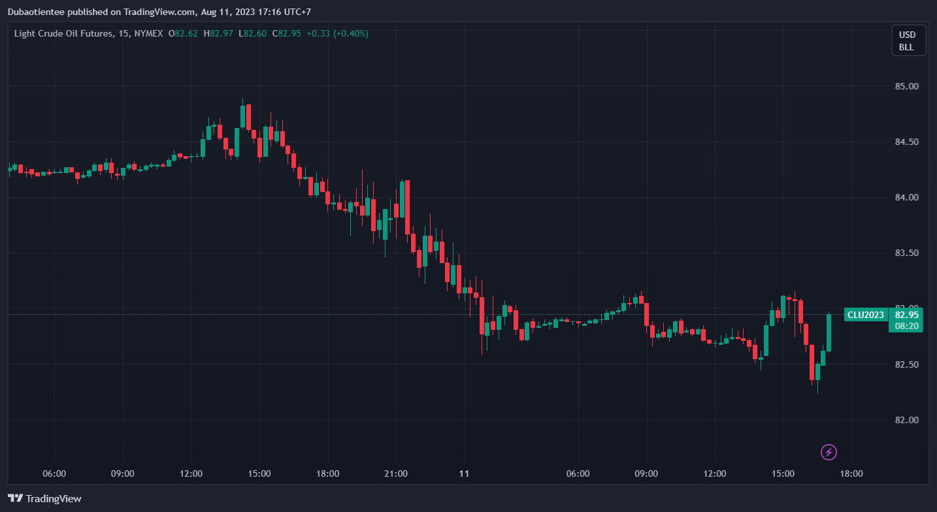Image resolution: width=937 pixels, height=512 pixels.
Task: Click the CLU2023 symbol price tag
Action: tap(865, 315)
